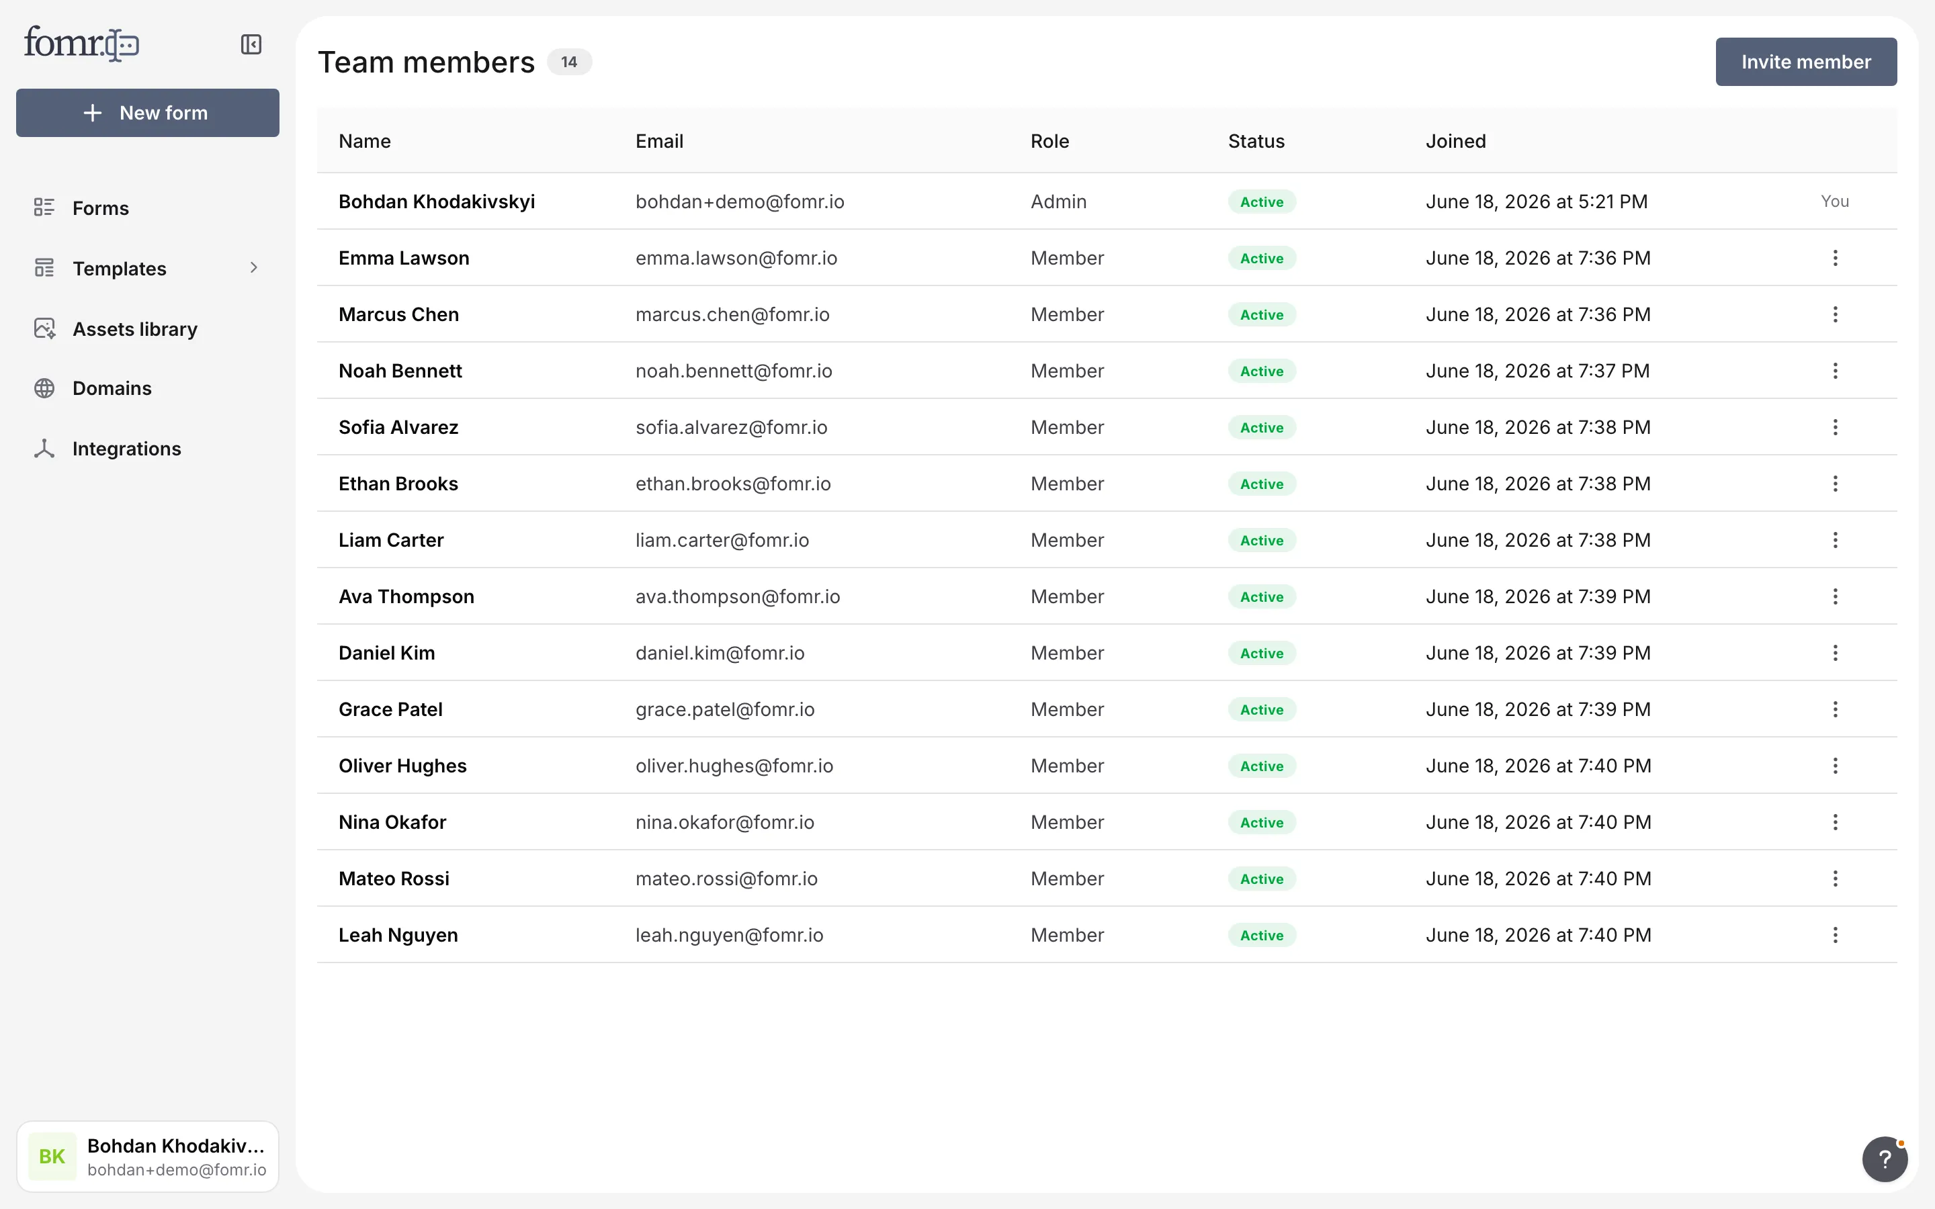Click Active status badge for Noah Bennett
Viewport: 1935px width, 1209px height.
click(1262, 371)
